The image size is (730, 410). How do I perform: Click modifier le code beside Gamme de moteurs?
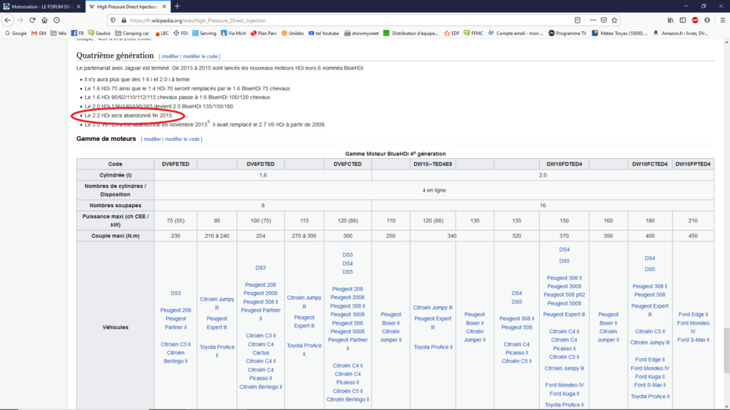pyautogui.click(x=182, y=139)
